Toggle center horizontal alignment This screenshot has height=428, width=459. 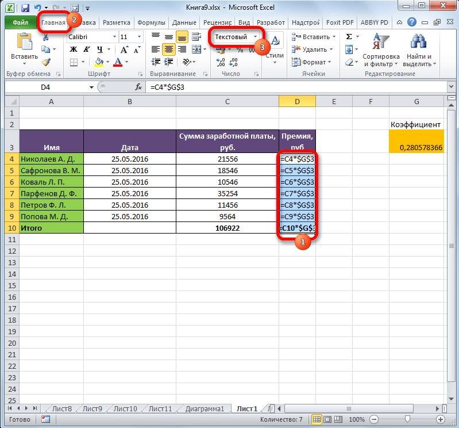(169, 49)
